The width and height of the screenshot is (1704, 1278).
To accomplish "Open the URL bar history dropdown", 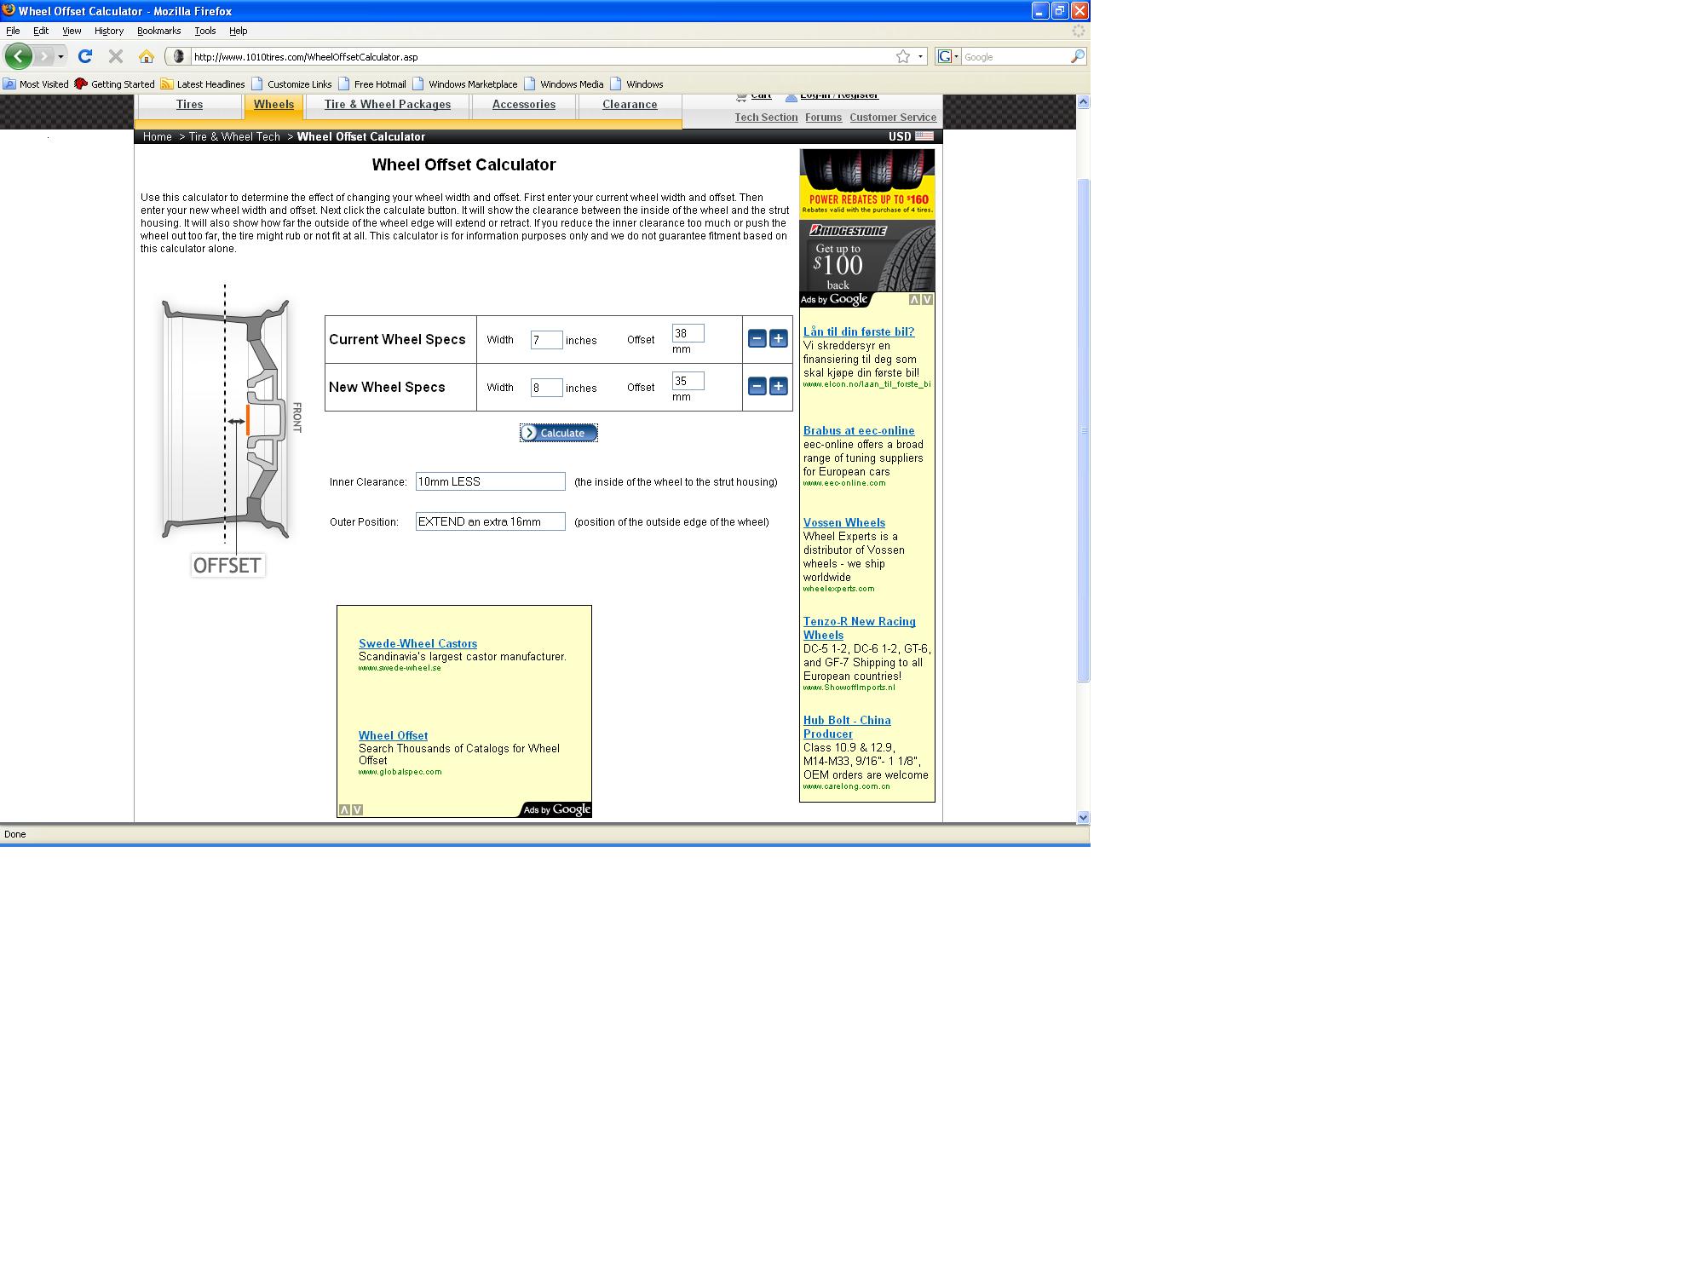I will pos(920,56).
